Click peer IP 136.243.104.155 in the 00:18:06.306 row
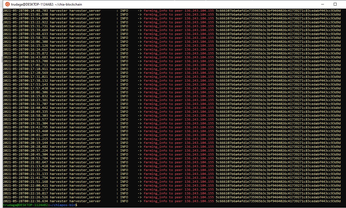 point(199,92)
